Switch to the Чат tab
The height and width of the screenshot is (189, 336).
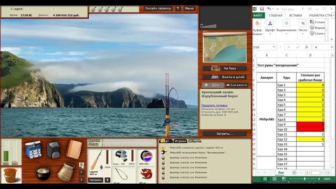166,141
